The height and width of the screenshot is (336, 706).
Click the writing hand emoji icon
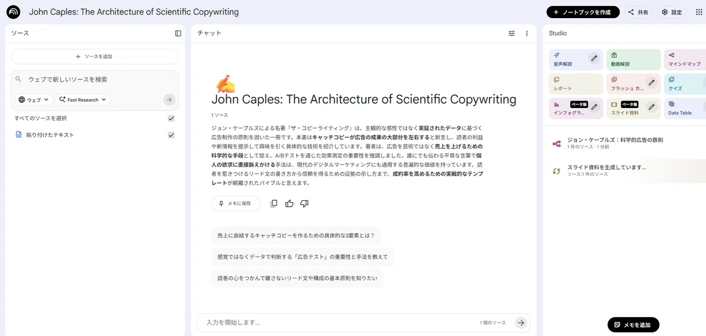(x=225, y=83)
